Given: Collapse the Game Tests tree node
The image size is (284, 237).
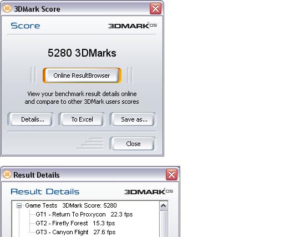Looking at the screenshot, I should (19, 205).
